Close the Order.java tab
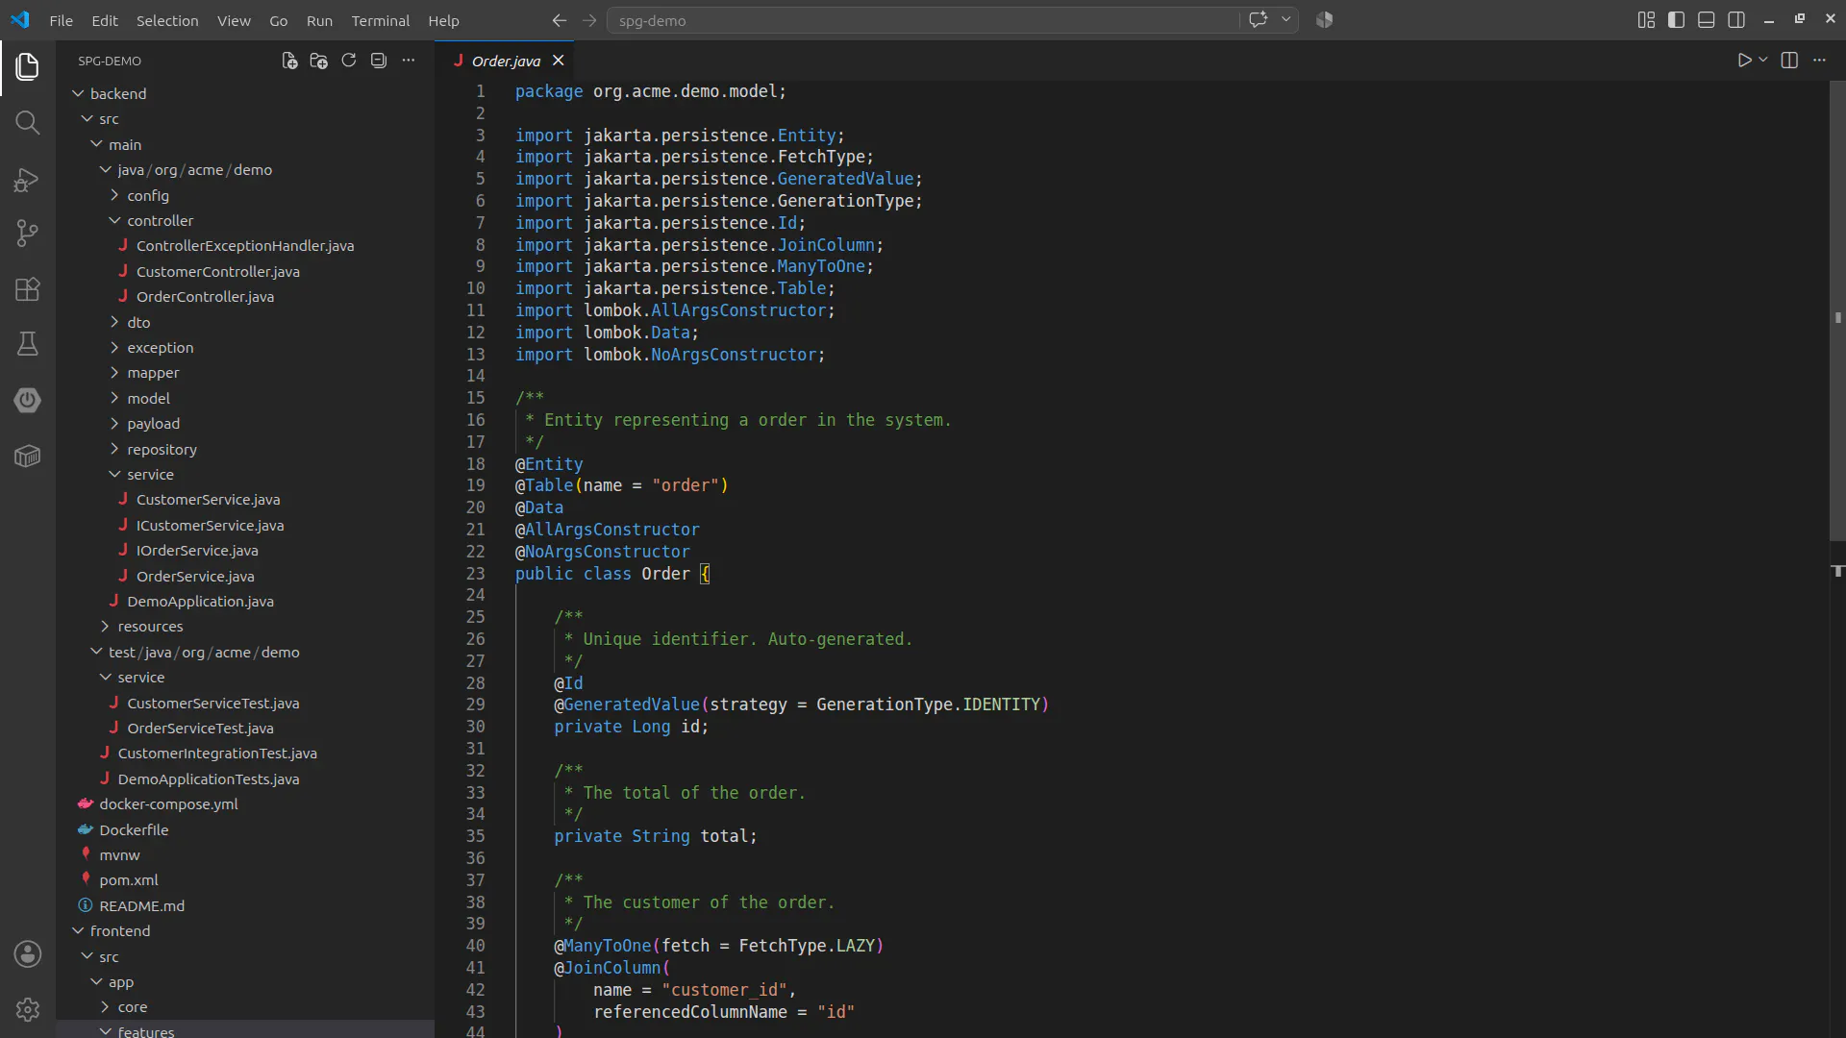Image resolution: width=1846 pixels, height=1038 pixels. pyautogui.click(x=558, y=61)
